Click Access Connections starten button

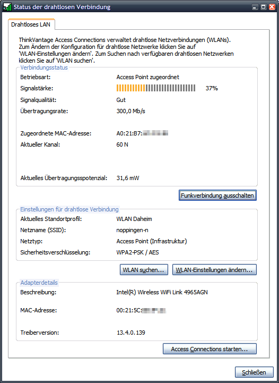tap(210, 349)
